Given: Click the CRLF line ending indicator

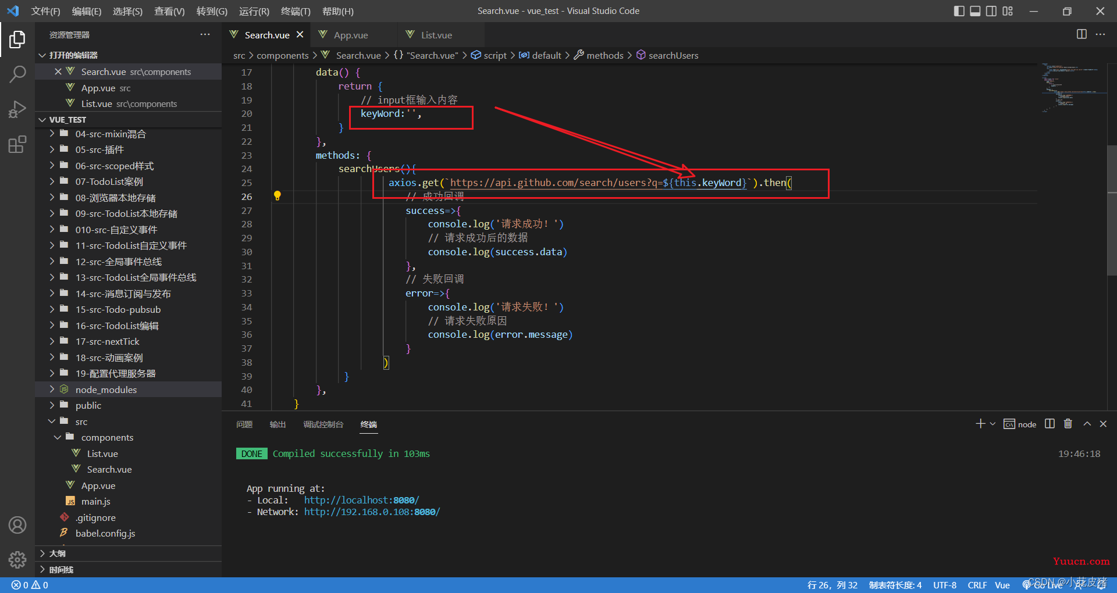Looking at the screenshot, I should point(977,585).
